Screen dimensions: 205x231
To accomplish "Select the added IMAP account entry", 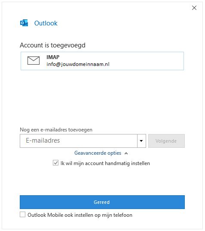I will click(x=102, y=61).
